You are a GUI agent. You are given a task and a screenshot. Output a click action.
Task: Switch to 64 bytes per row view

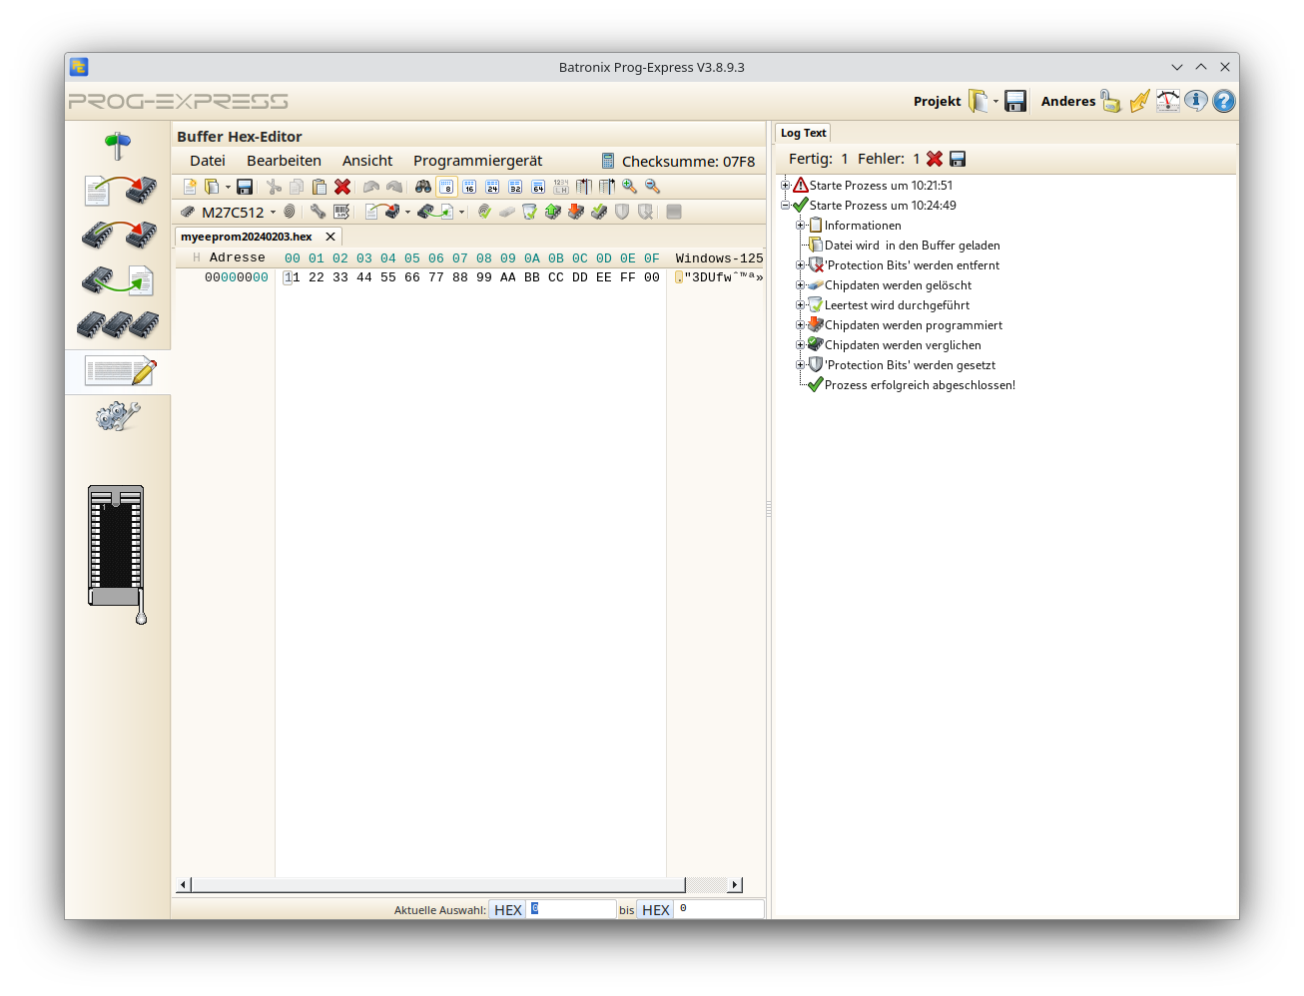point(538,186)
